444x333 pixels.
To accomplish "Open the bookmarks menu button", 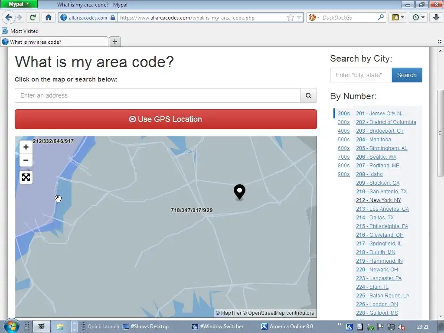I will 398,17.
